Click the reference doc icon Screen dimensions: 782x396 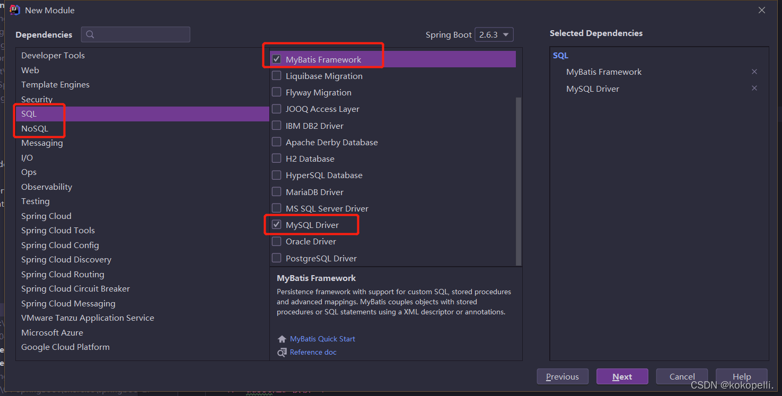(282, 353)
